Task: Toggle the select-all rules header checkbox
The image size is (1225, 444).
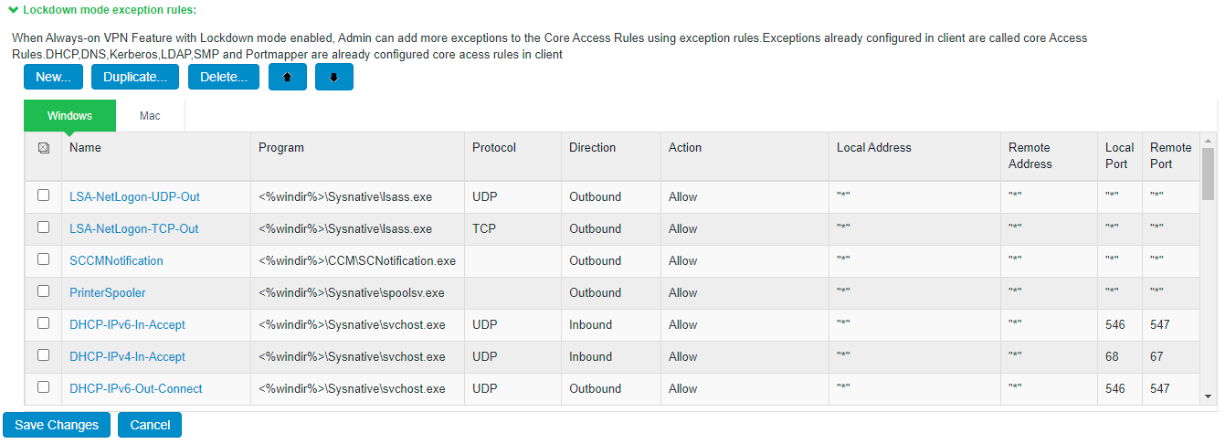Action: coord(44,148)
